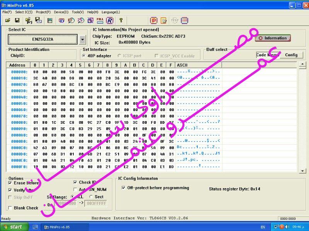Save buffer with the floppy disk icon
This screenshot has width=309, height=231.
(x=17, y=20)
